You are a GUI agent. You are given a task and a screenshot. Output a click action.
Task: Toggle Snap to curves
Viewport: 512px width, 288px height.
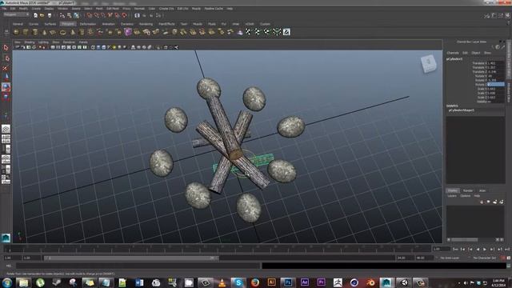pos(97,15)
